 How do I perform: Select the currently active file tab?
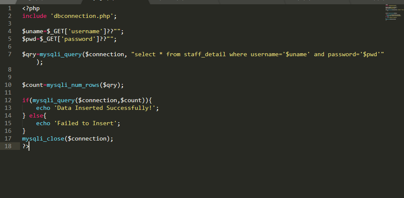point(115,2)
